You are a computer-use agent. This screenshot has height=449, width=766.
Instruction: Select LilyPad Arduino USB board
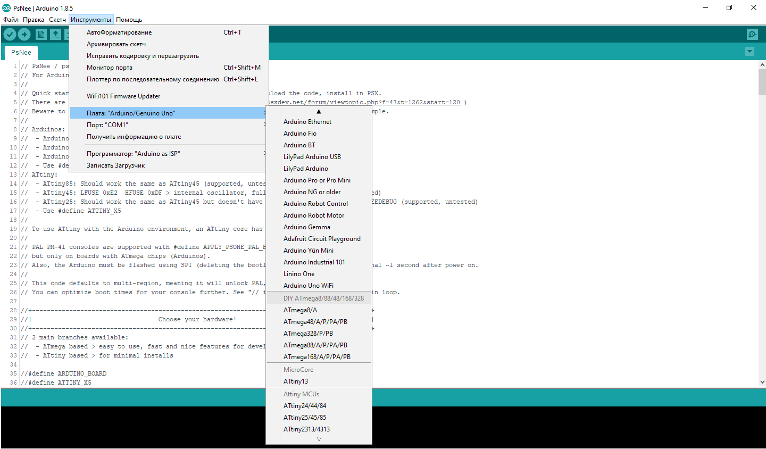tap(319, 157)
